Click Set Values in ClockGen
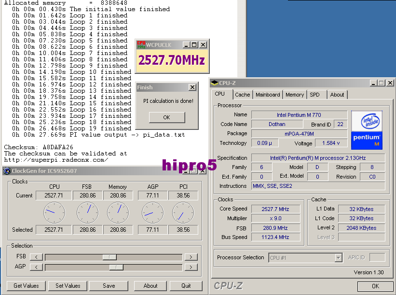396x295 pixels. (68, 286)
